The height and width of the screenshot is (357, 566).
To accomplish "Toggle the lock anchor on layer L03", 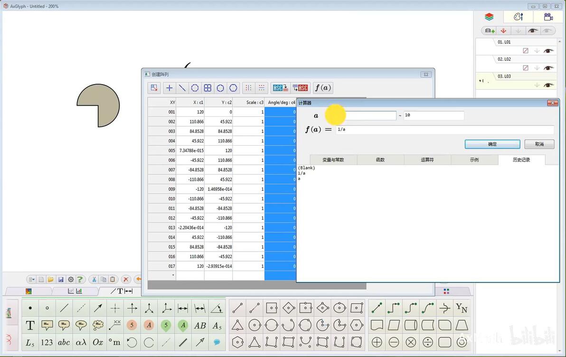I will pyautogui.click(x=537, y=85).
